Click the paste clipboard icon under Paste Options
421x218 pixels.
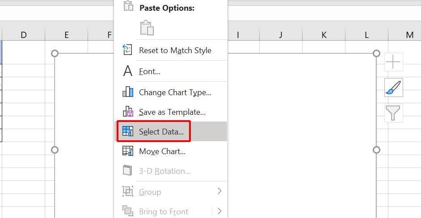coord(147,28)
